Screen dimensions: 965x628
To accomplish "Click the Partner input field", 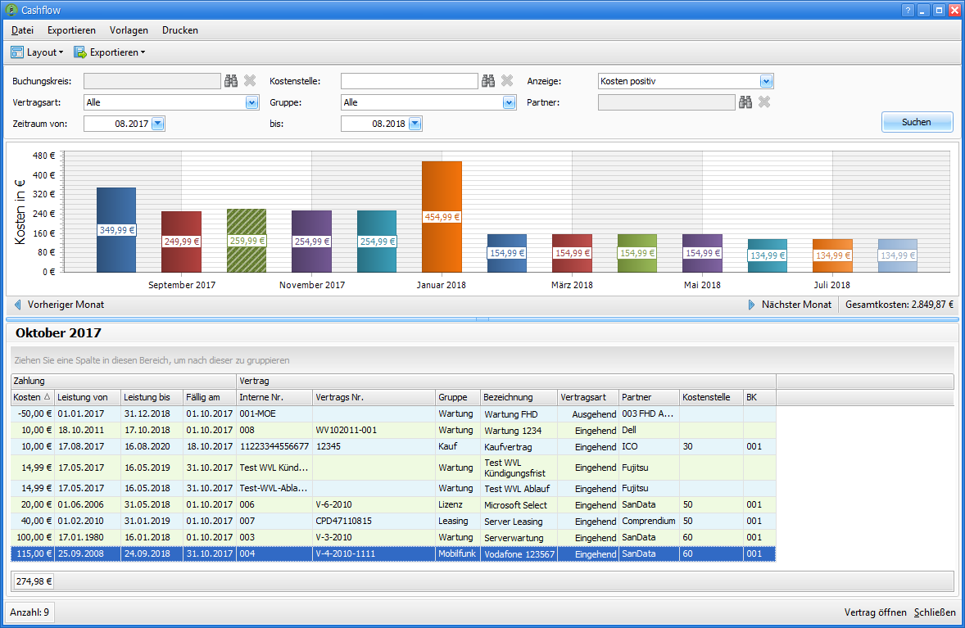I will [x=667, y=102].
